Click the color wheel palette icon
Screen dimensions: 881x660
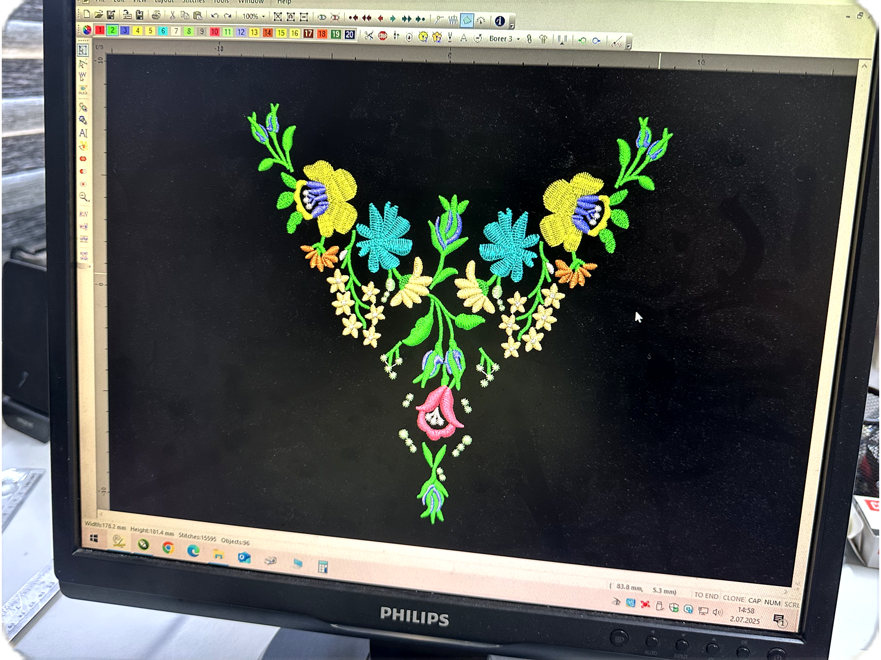(x=87, y=30)
